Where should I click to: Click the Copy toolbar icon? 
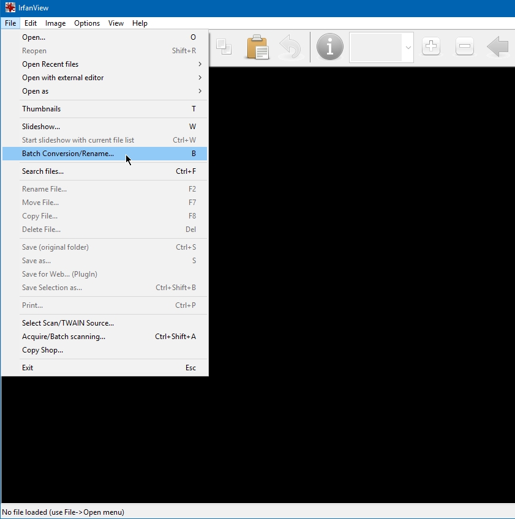[x=224, y=47]
